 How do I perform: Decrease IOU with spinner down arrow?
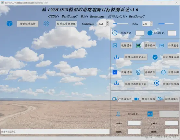151,25
